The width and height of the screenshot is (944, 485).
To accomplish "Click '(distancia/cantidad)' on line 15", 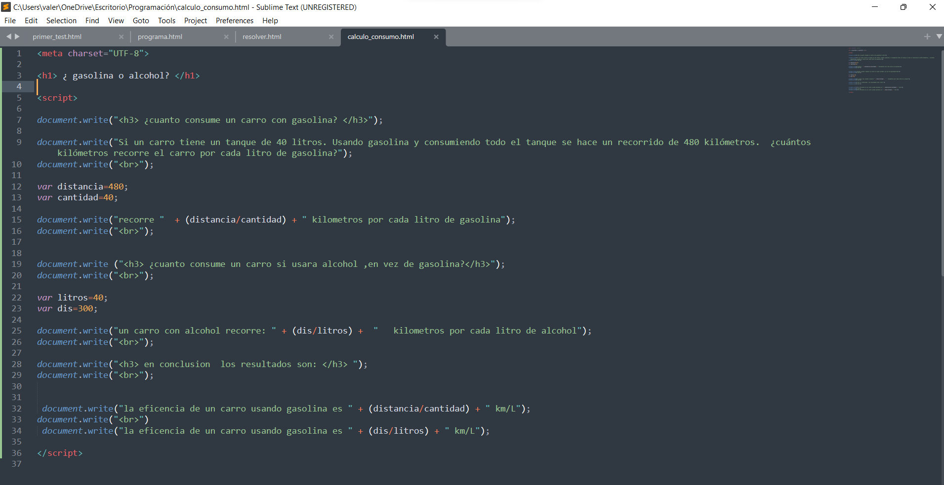I will (236, 220).
